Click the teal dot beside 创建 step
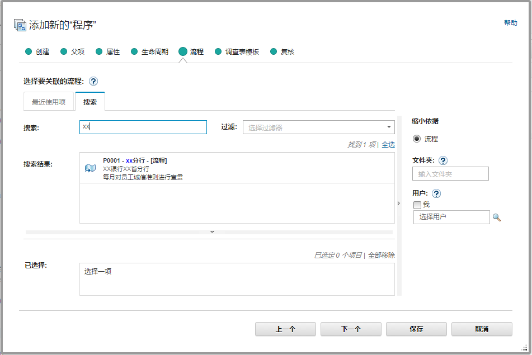 point(28,51)
